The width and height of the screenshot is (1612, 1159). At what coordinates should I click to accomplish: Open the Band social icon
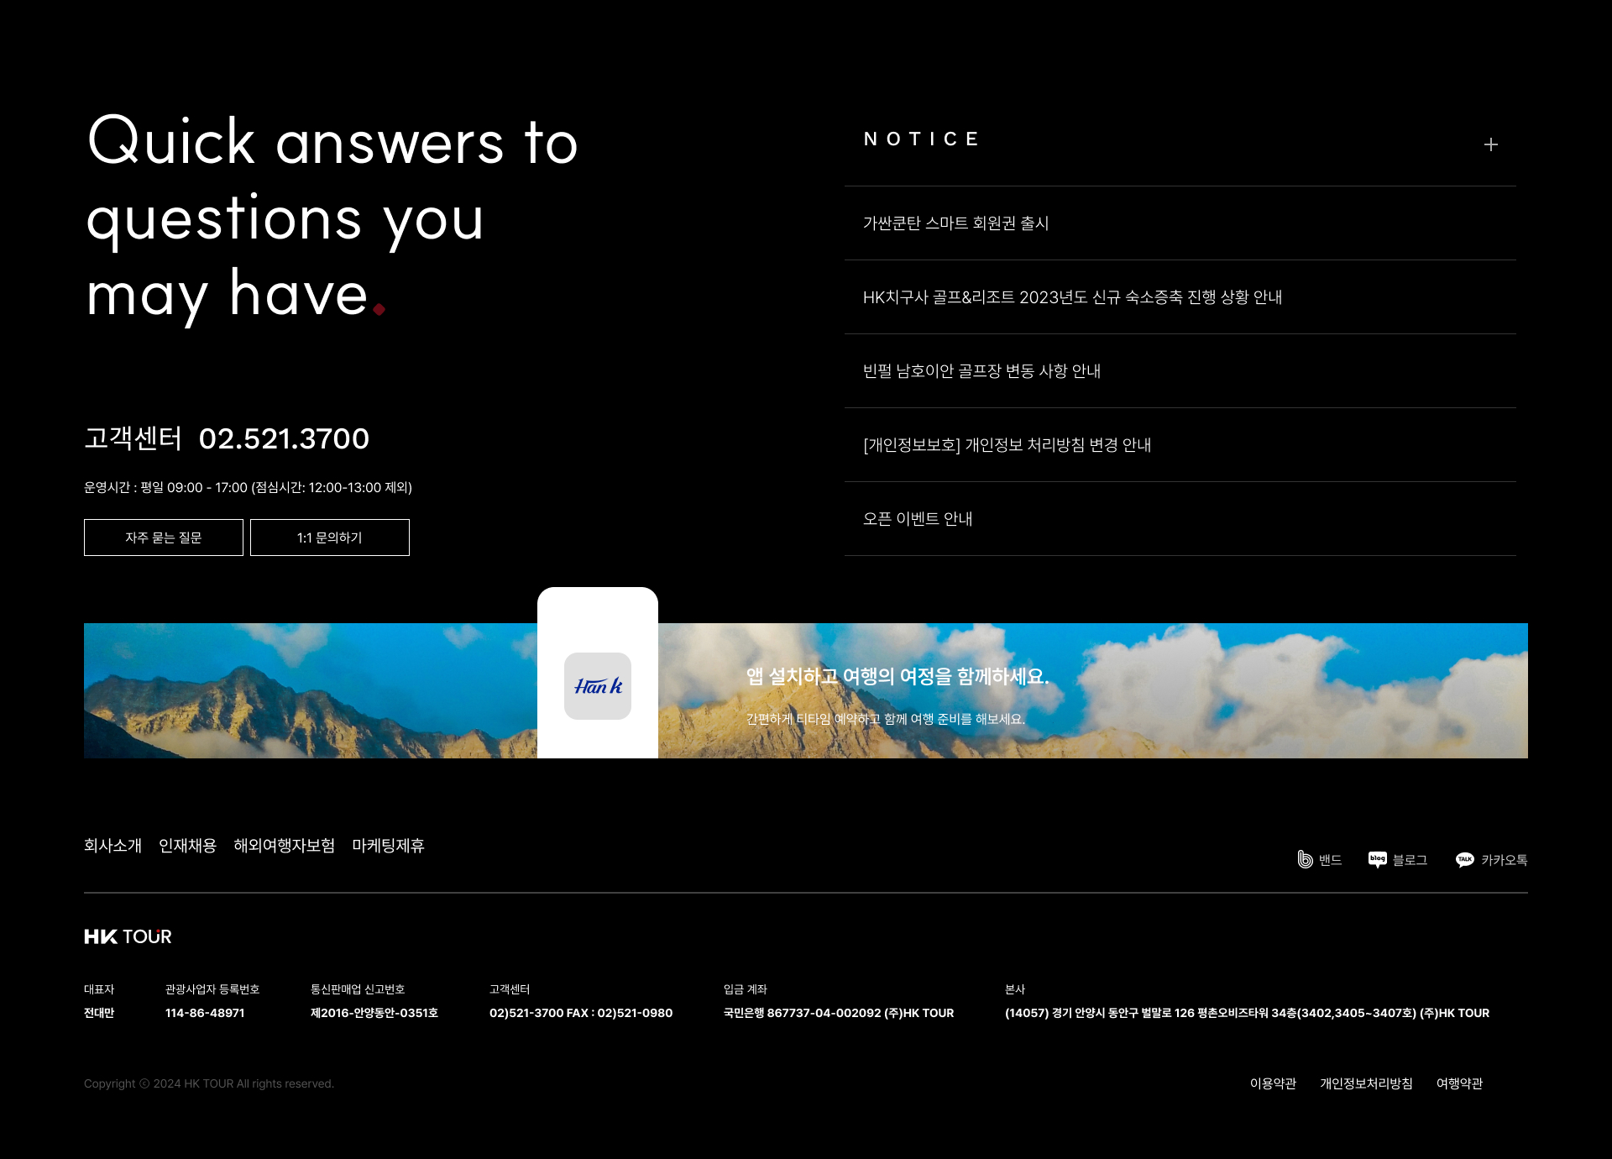1306,859
